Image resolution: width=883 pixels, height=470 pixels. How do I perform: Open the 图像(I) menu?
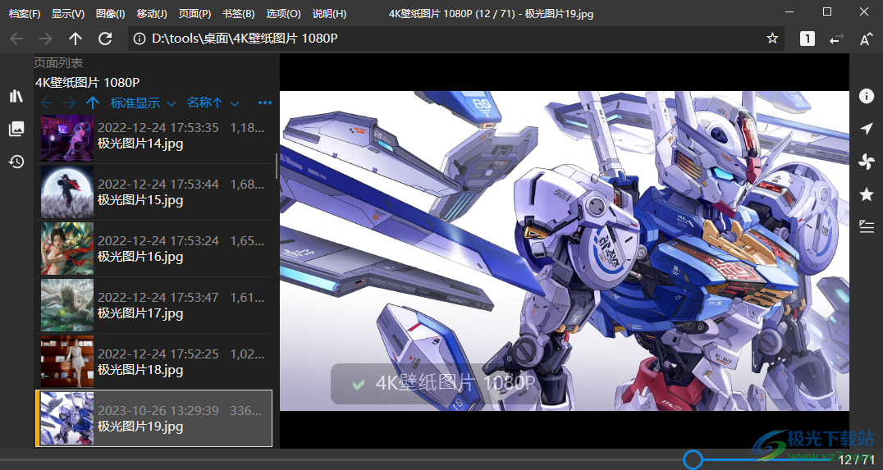pos(110,13)
